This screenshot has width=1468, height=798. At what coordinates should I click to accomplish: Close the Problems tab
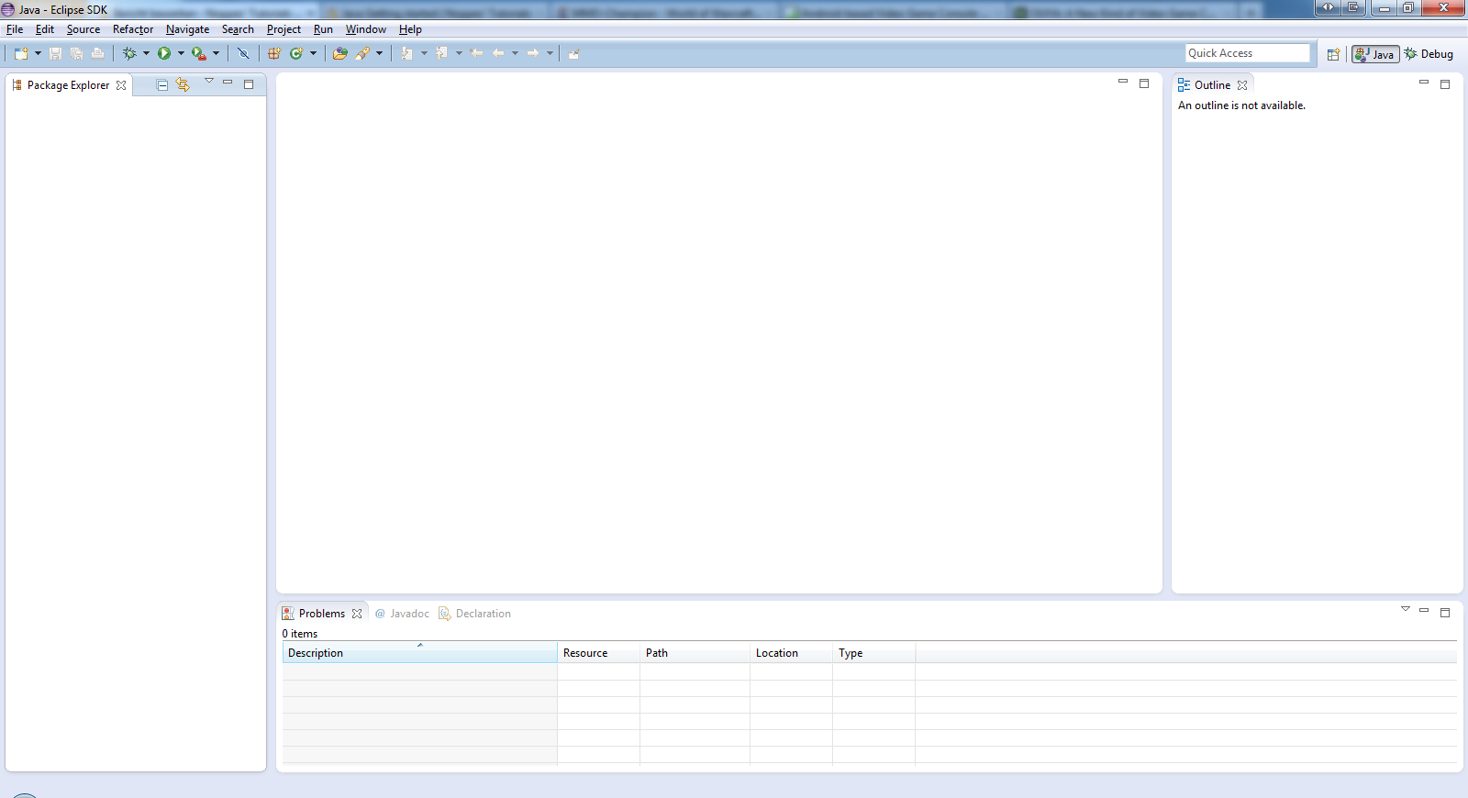click(357, 614)
